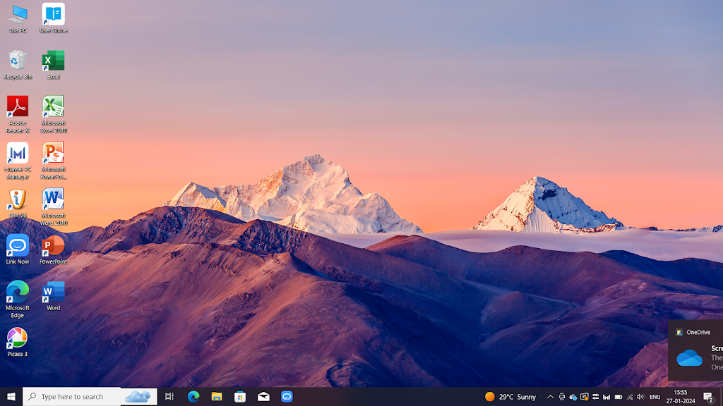
Task: Click the Recycle Bin icon
Action: (x=18, y=61)
